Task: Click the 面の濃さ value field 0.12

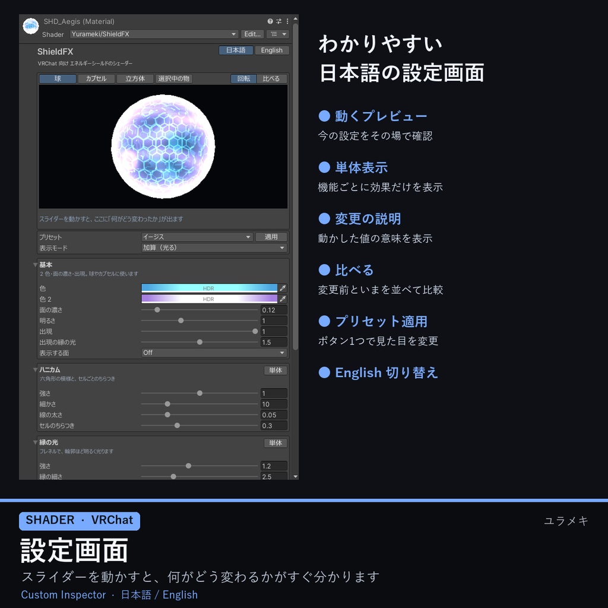Action: pyautogui.click(x=274, y=310)
